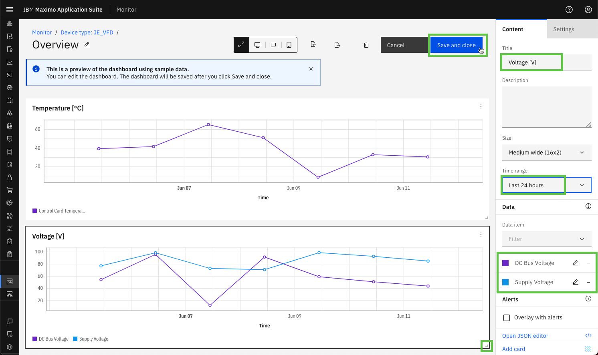Viewport: 598px width, 355px height.
Task: Click the Alerts section info icon
Action: (x=588, y=299)
